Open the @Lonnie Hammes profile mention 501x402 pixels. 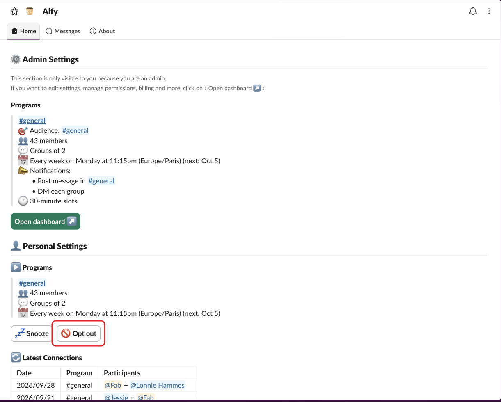pos(158,385)
